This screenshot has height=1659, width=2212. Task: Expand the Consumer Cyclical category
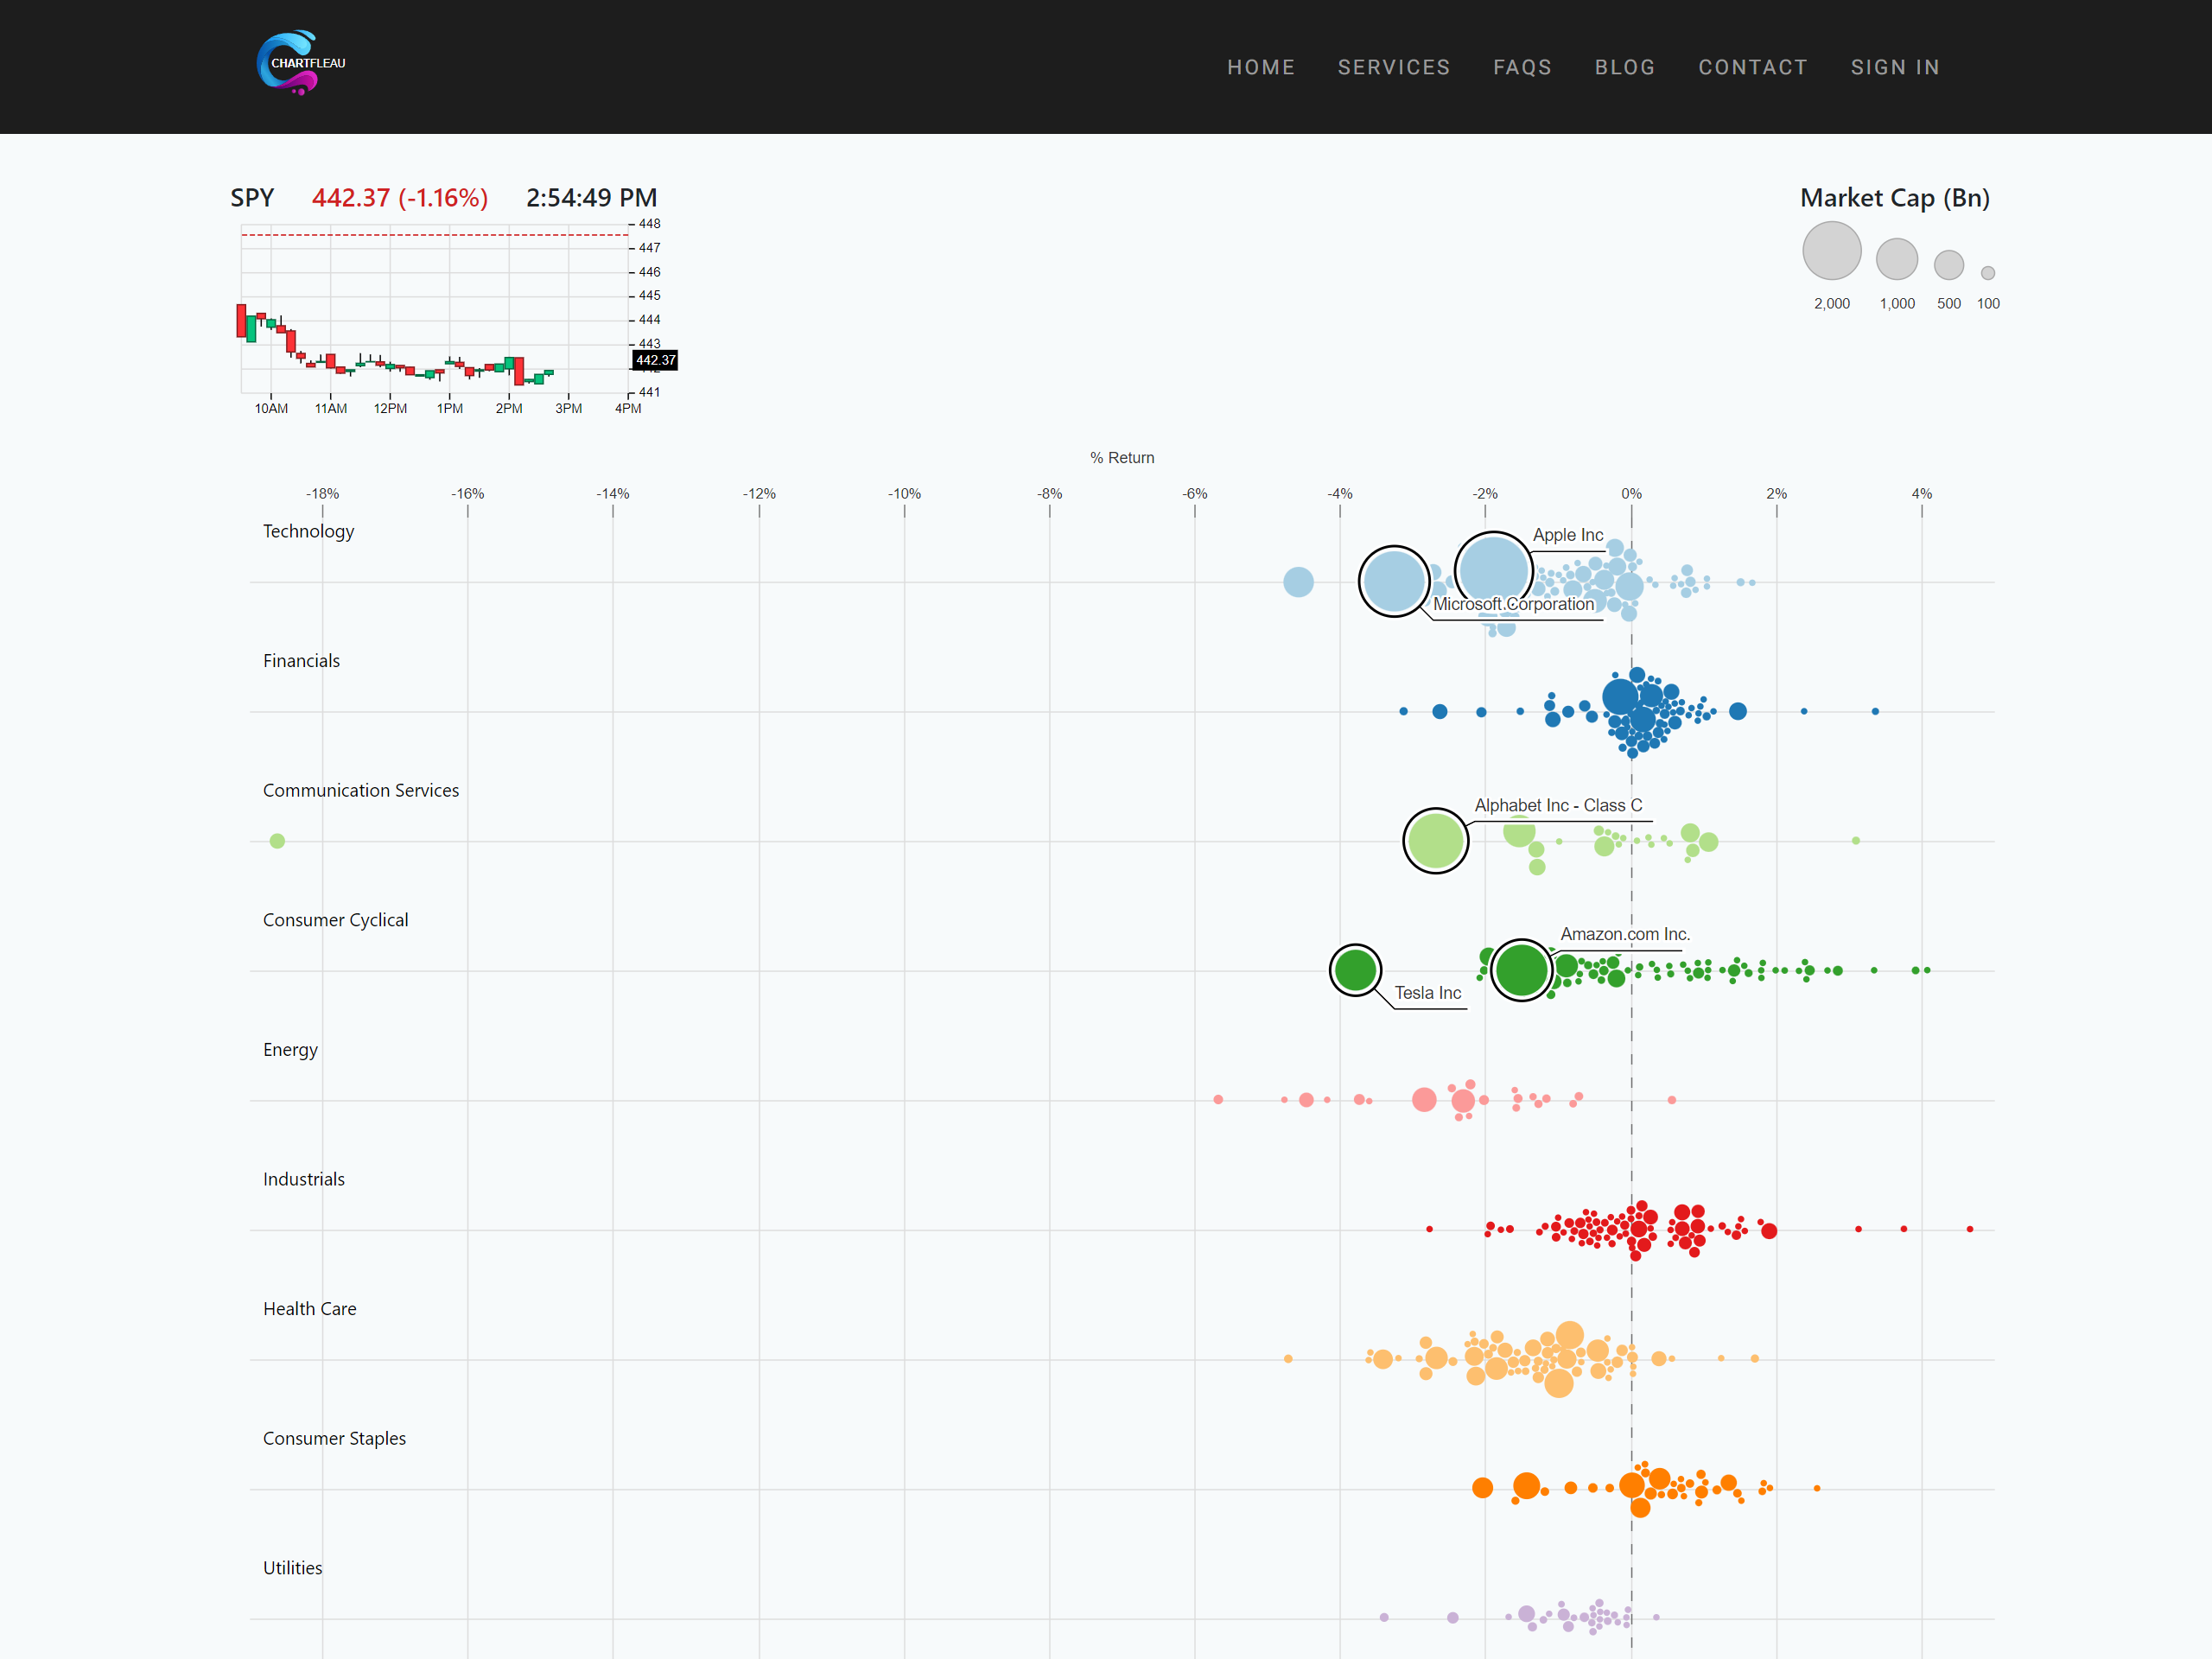click(x=336, y=919)
